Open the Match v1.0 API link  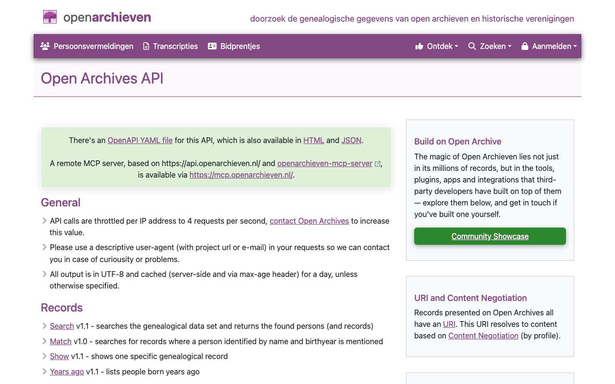[61, 341]
